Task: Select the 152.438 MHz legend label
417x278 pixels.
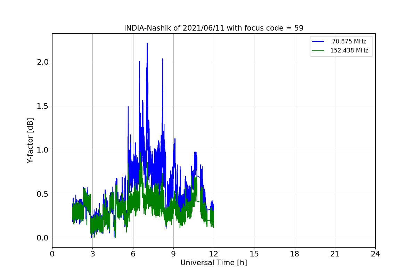Action: coord(349,50)
